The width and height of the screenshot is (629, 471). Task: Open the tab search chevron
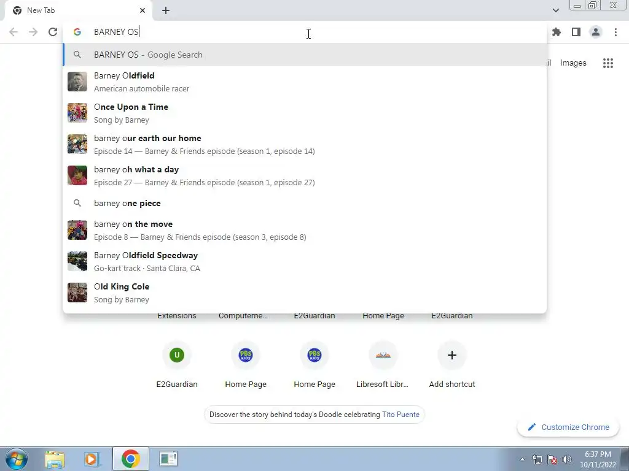pyautogui.click(x=555, y=10)
